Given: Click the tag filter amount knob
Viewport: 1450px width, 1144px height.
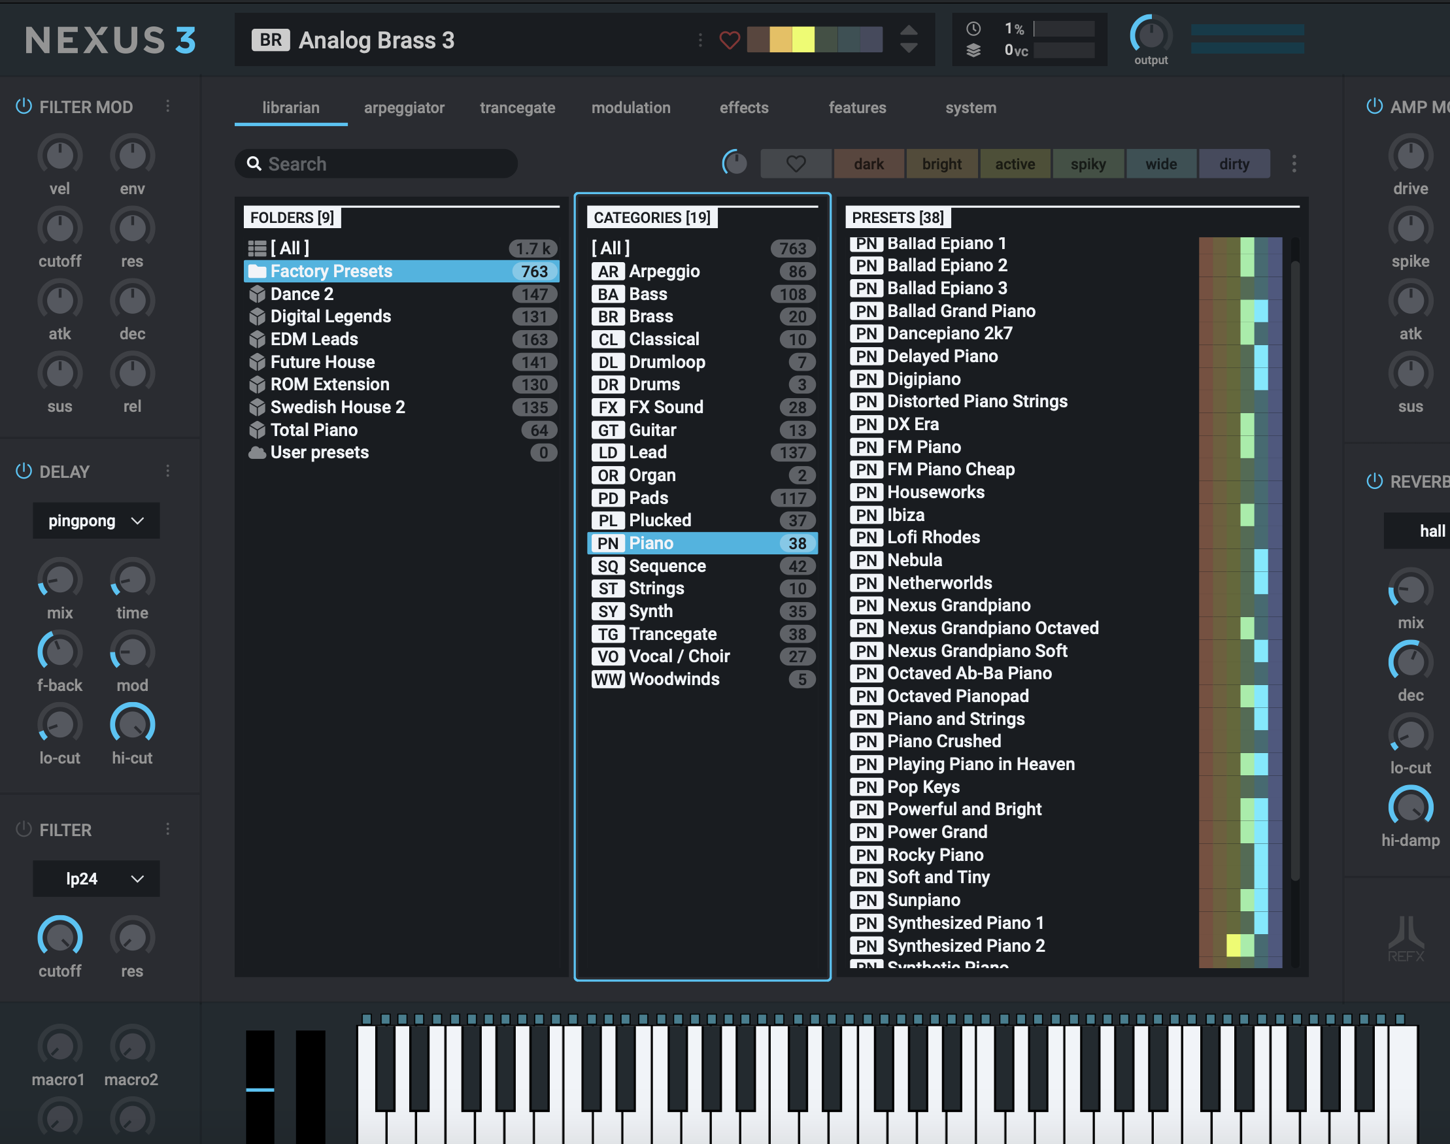Looking at the screenshot, I should click(735, 163).
